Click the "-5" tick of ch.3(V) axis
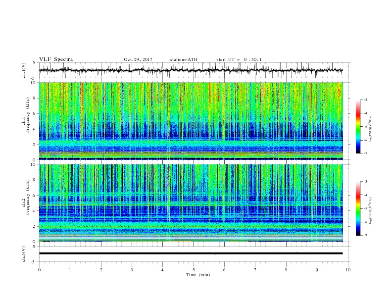This screenshot has width=392, height=303. point(34,262)
